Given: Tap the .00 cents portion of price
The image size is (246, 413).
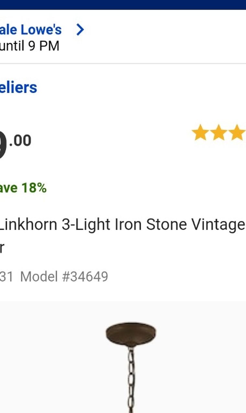Looking at the screenshot, I should pos(20,141).
